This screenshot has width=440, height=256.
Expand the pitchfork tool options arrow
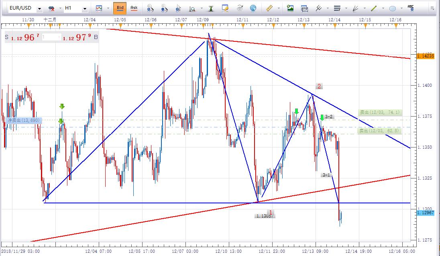[328, 8]
